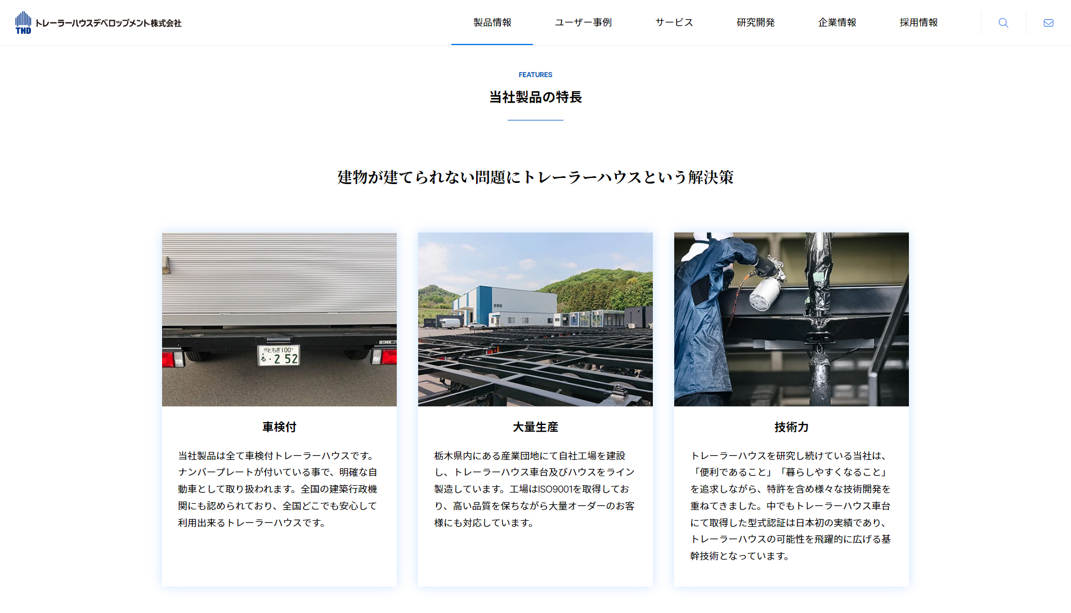Open the contact mail envelope icon
The width and height of the screenshot is (1071, 613).
click(x=1048, y=23)
